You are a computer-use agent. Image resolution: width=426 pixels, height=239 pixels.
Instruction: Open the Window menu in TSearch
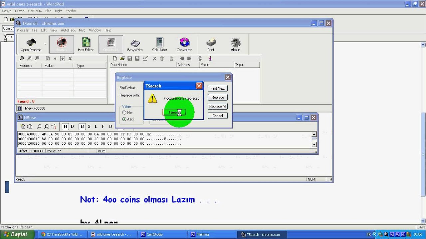95,30
